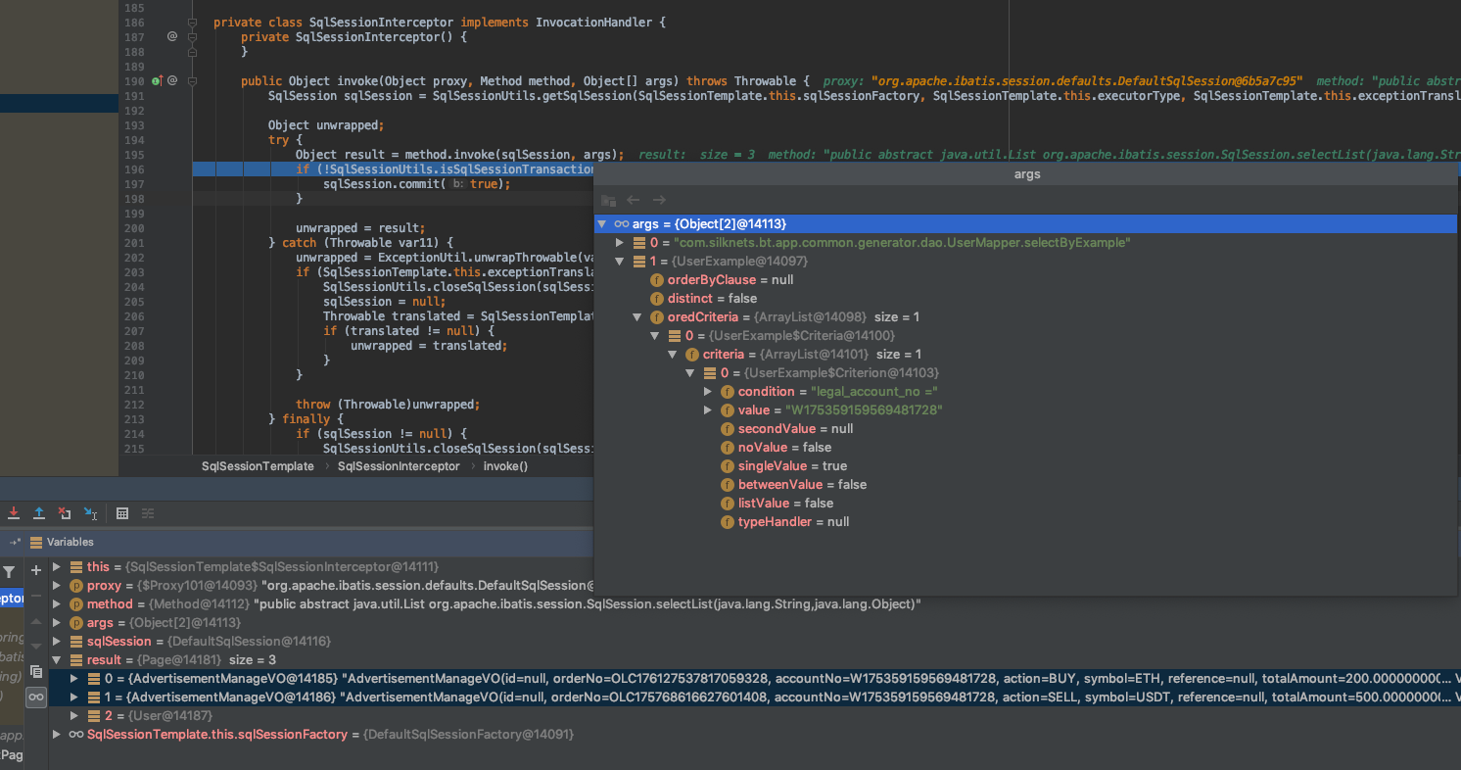Click the Force Step Into red arrow icon
Image resolution: width=1461 pixels, height=770 pixels.
(x=14, y=512)
